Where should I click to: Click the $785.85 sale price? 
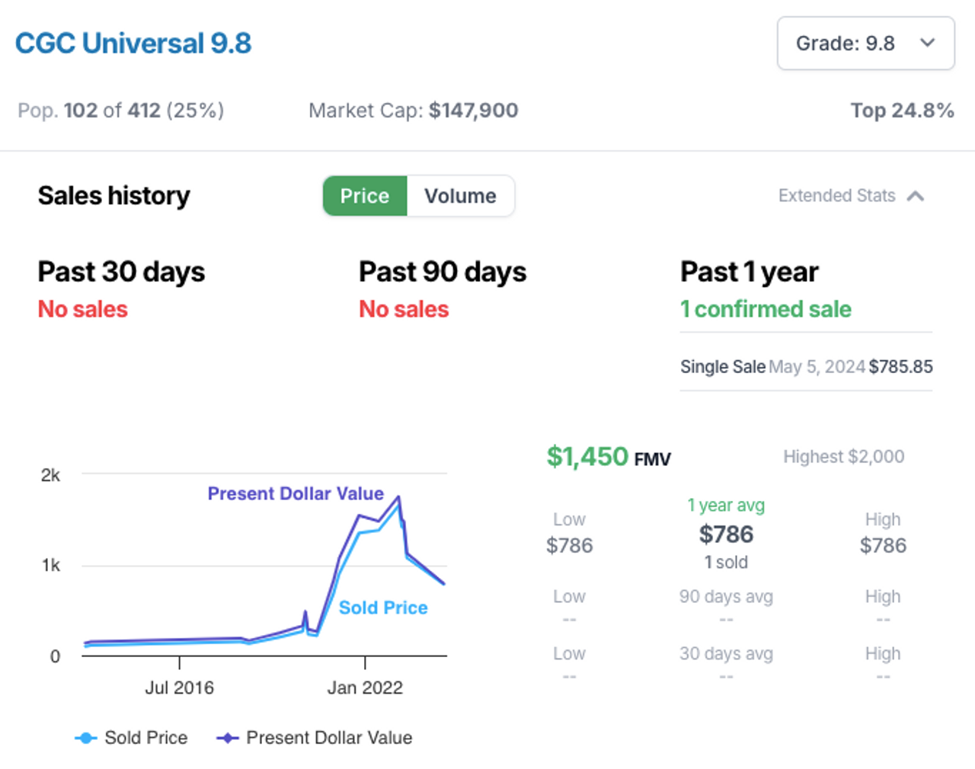point(900,366)
